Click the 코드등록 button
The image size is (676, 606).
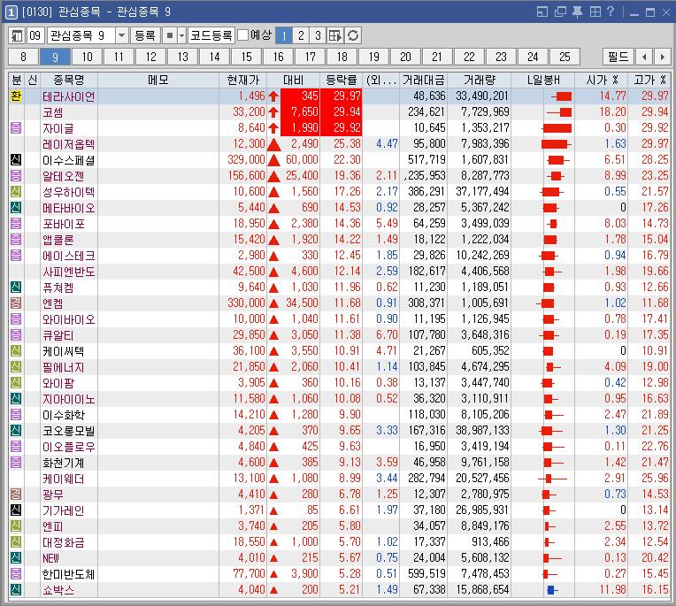point(211,35)
